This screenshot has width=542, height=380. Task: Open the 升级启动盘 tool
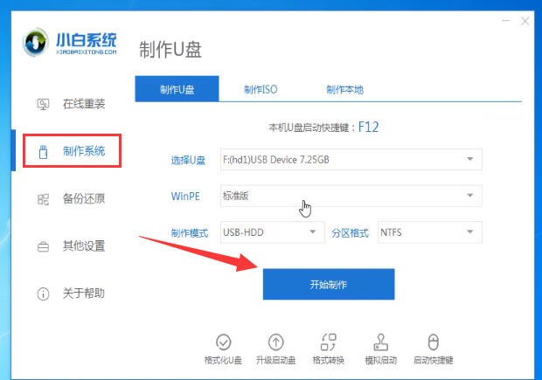coord(276,341)
